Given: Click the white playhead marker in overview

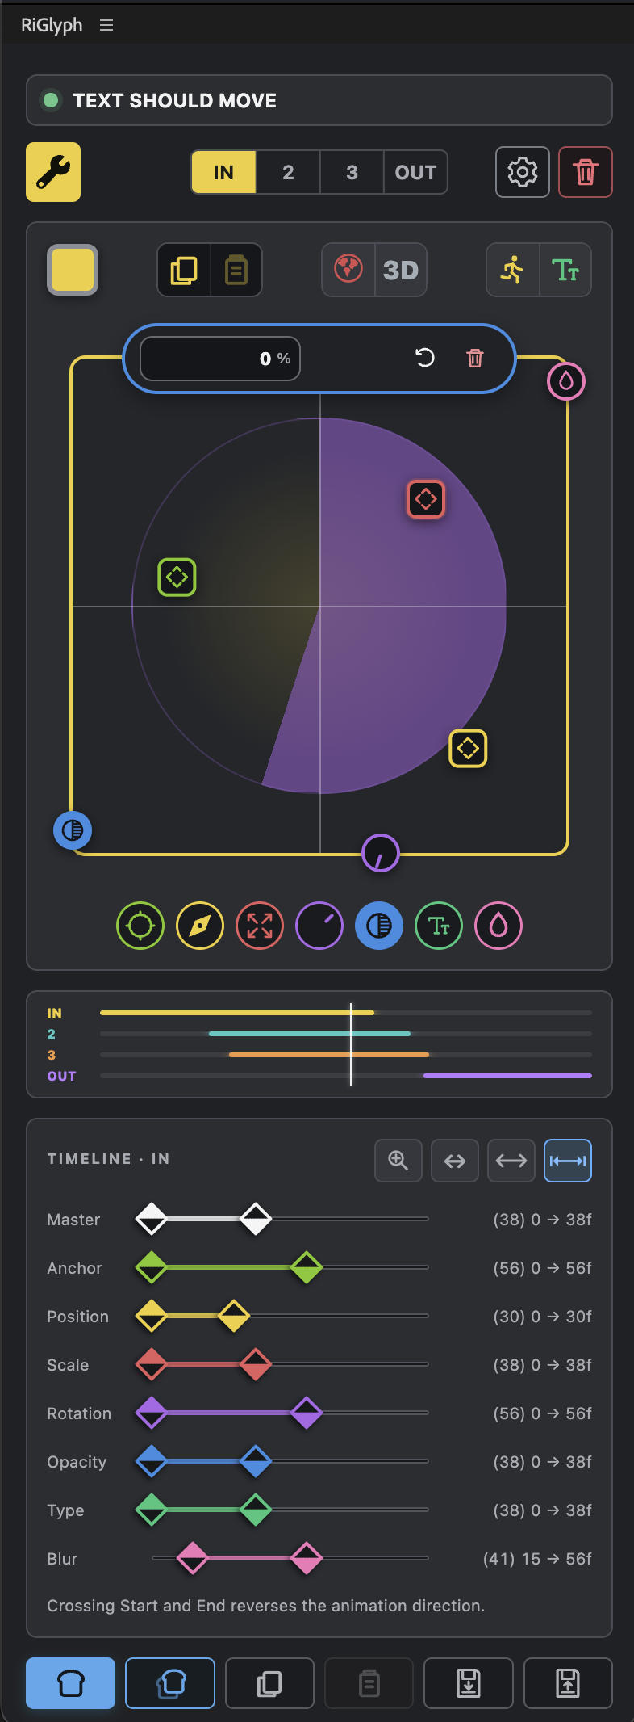Looking at the screenshot, I should click(351, 1044).
